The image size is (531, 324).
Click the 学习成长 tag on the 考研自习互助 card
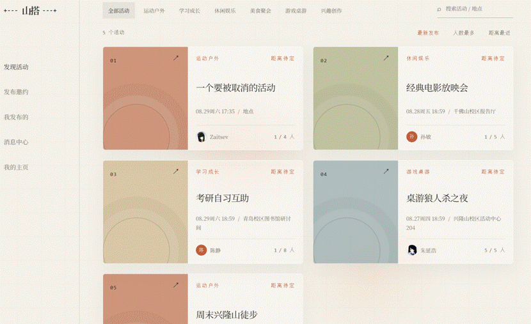[x=207, y=172]
